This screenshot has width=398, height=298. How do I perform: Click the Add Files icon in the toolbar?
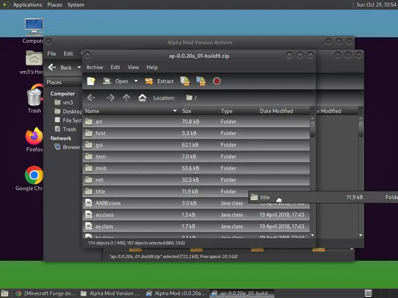click(x=185, y=81)
